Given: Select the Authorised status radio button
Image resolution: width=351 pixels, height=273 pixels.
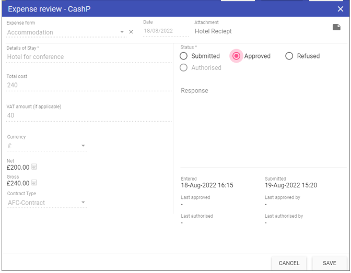Looking at the screenshot, I should pyautogui.click(x=184, y=68).
